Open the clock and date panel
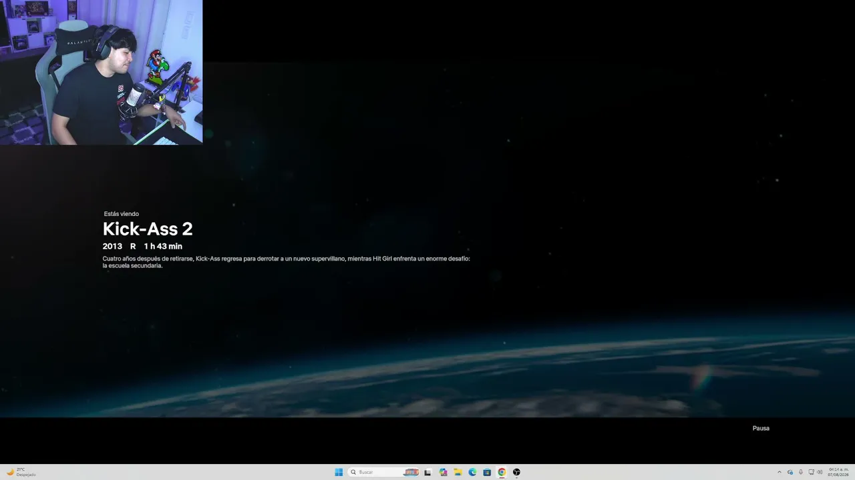855x480 pixels. [x=838, y=472]
